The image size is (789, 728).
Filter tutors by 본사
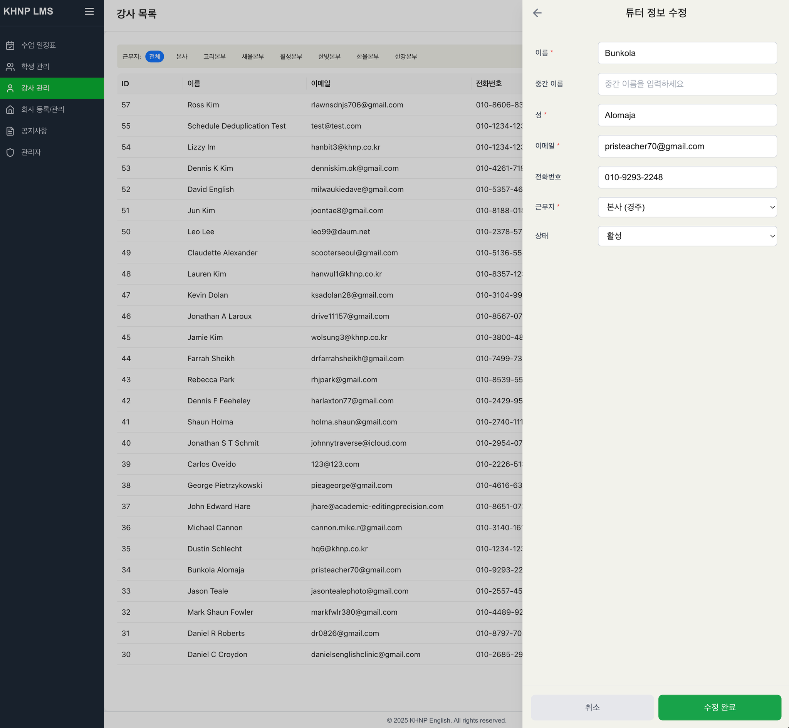click(x=181, y=57)
